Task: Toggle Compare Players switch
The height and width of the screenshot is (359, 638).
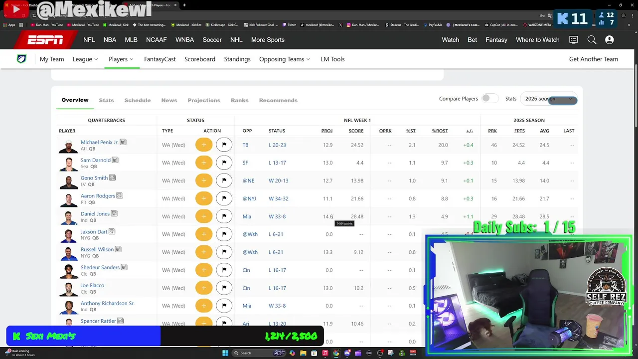Action: click(489, 99)
